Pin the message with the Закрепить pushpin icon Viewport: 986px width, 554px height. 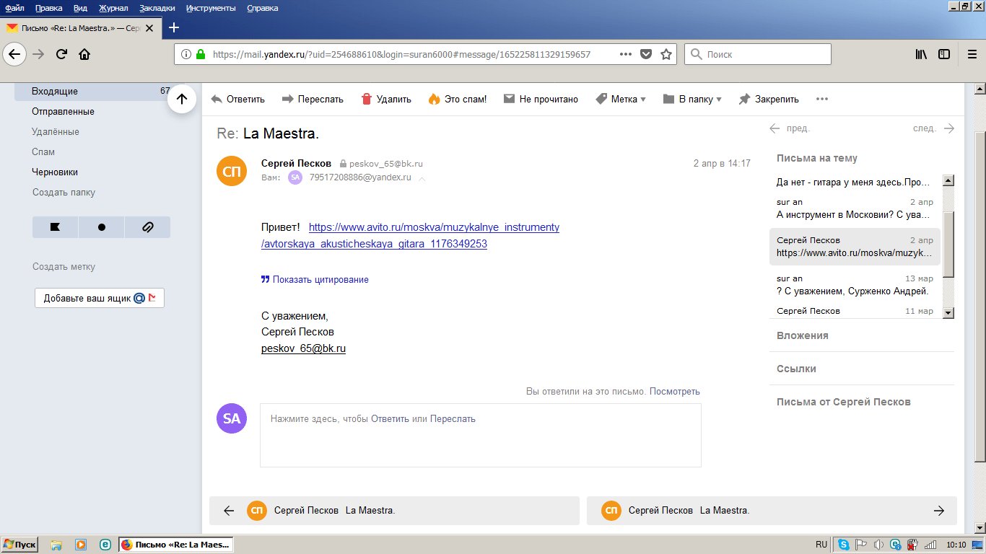tap(744, 100)
